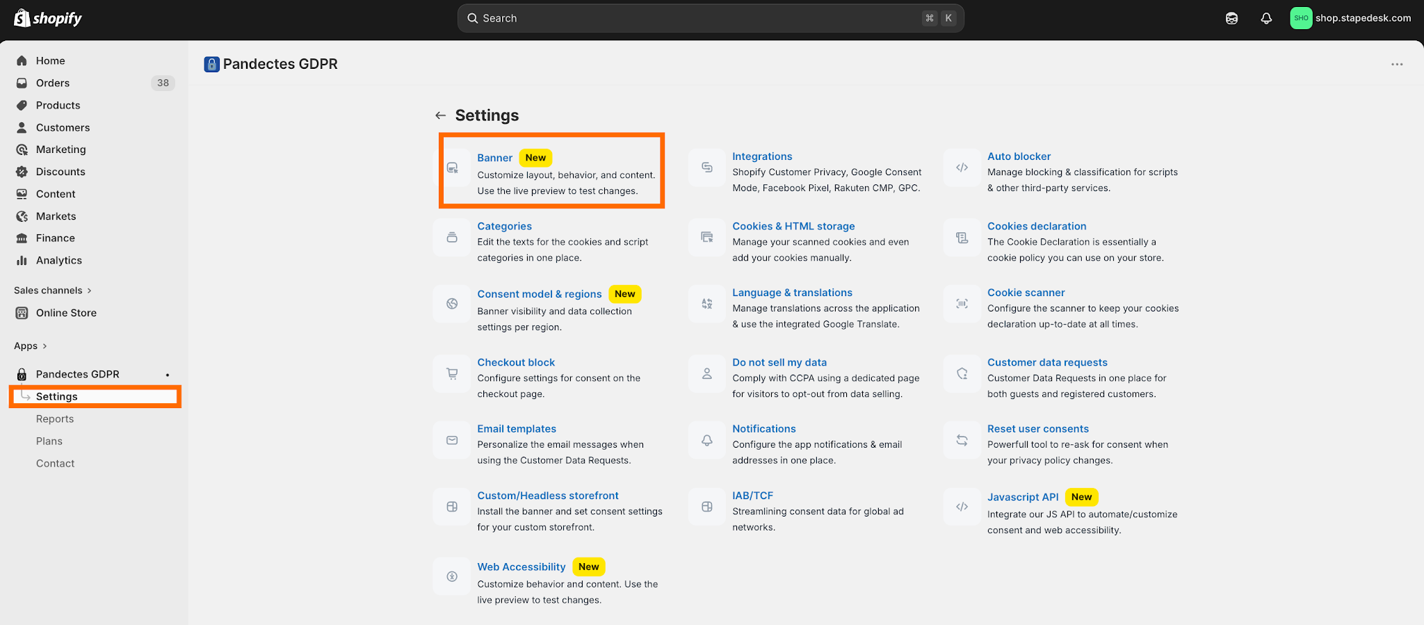Screen dimensions: 1424x625
Task: Open the Consent model & regions link
Action: pos(540,294)
